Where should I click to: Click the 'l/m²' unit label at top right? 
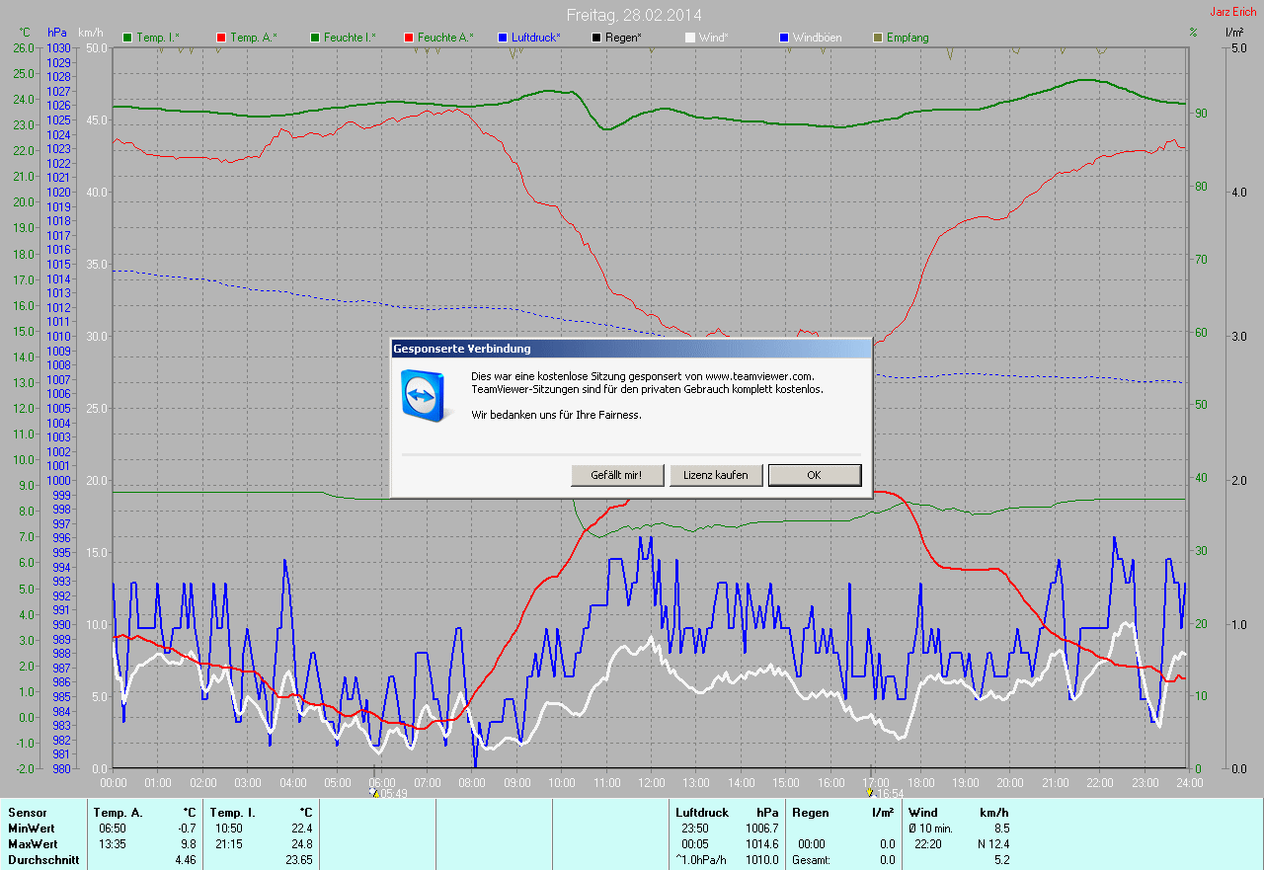pos(1234,33)
